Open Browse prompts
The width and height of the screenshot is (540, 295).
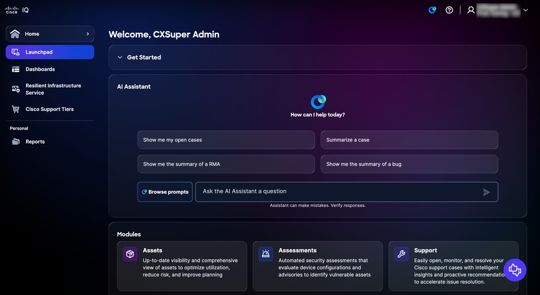pyautogui.click(x=165, y=192)
